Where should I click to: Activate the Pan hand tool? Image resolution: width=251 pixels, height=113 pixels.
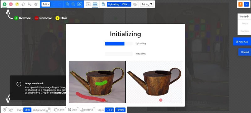click(x=36, y=4)
